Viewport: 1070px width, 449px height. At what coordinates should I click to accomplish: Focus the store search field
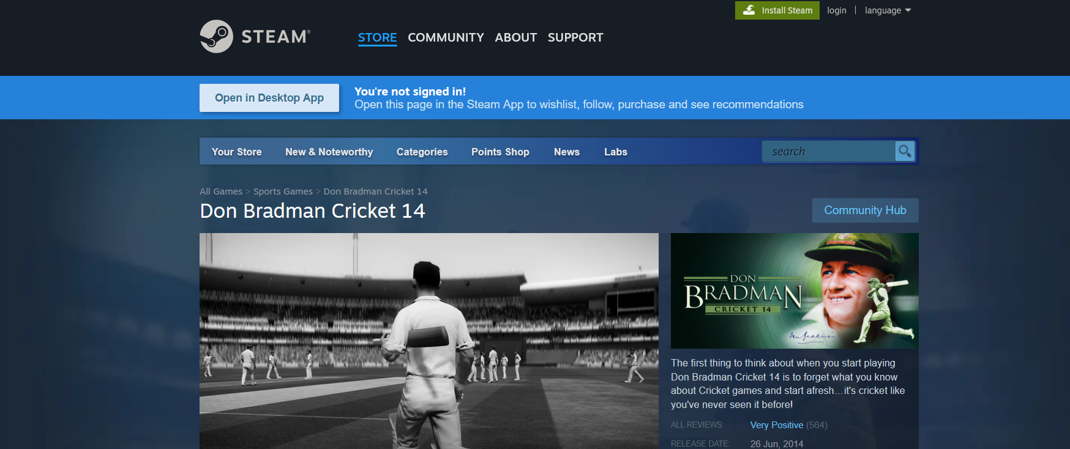click(828, 151)
